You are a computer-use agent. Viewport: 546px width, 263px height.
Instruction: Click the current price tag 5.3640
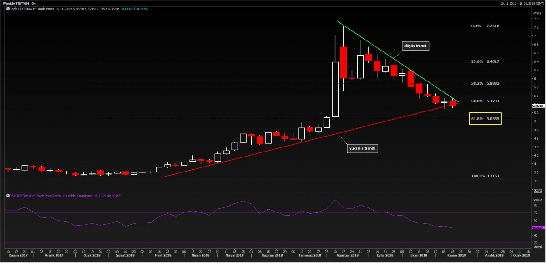tap(538, 106)
